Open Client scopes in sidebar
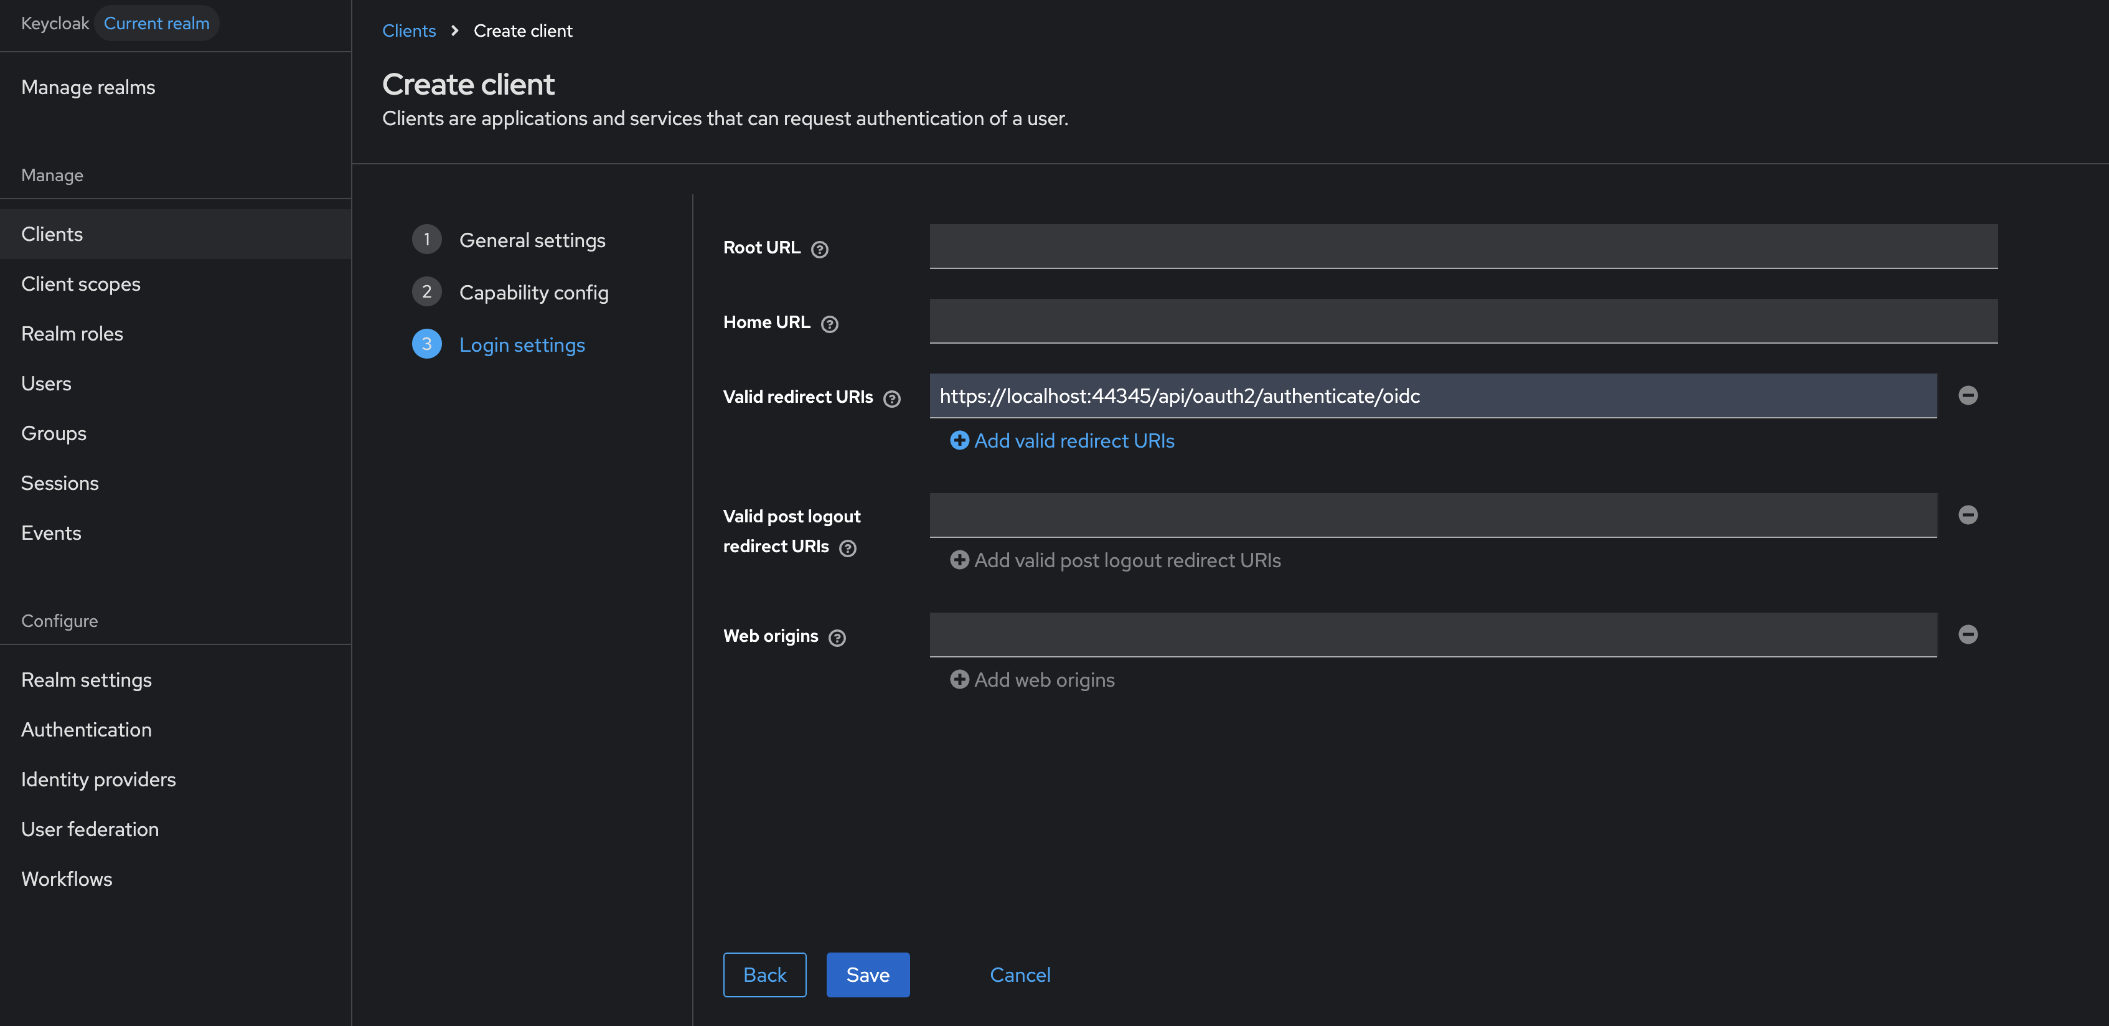The image size is (2109, 1026). 175,284
